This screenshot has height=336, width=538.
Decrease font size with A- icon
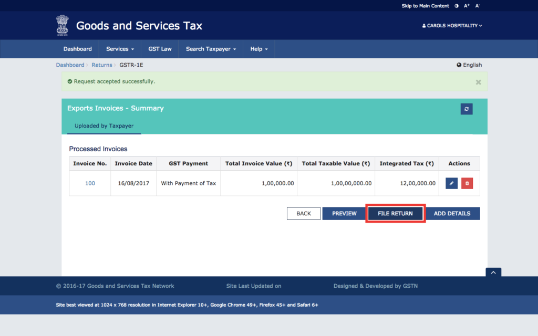(477, 5)
